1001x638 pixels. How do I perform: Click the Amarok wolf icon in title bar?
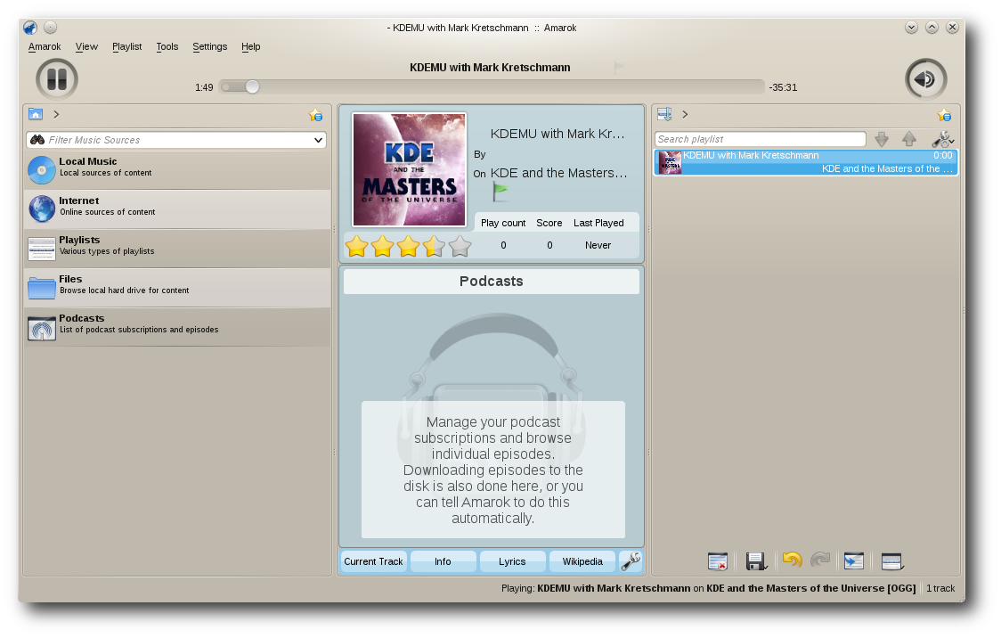pos(30,28)
